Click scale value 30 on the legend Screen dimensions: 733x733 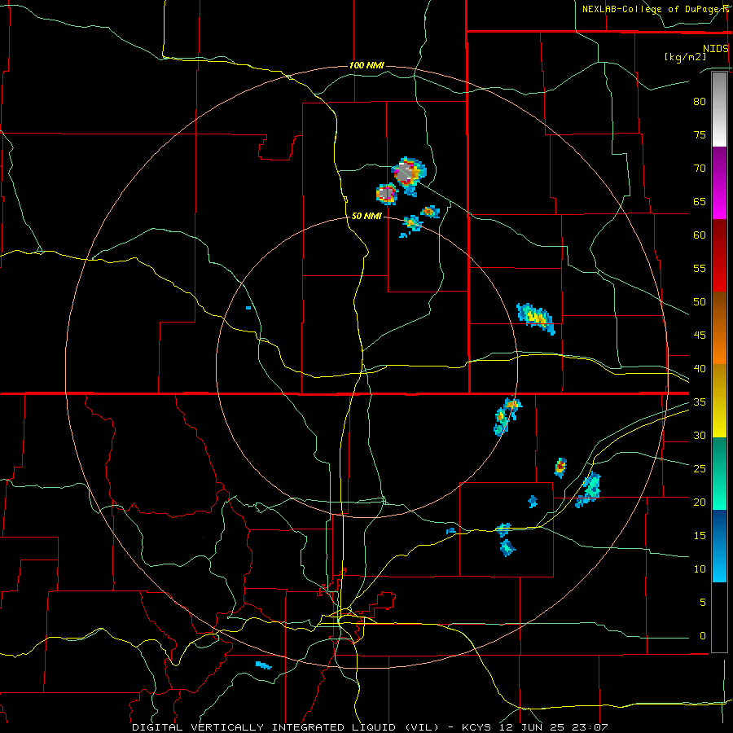click(x=700, y=436)
